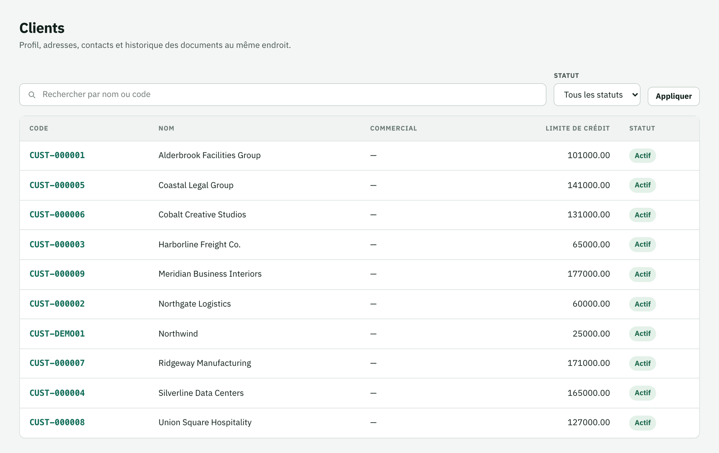Click the CODE column header
This screenshot has width=719, height=453.
click(39, 129)
